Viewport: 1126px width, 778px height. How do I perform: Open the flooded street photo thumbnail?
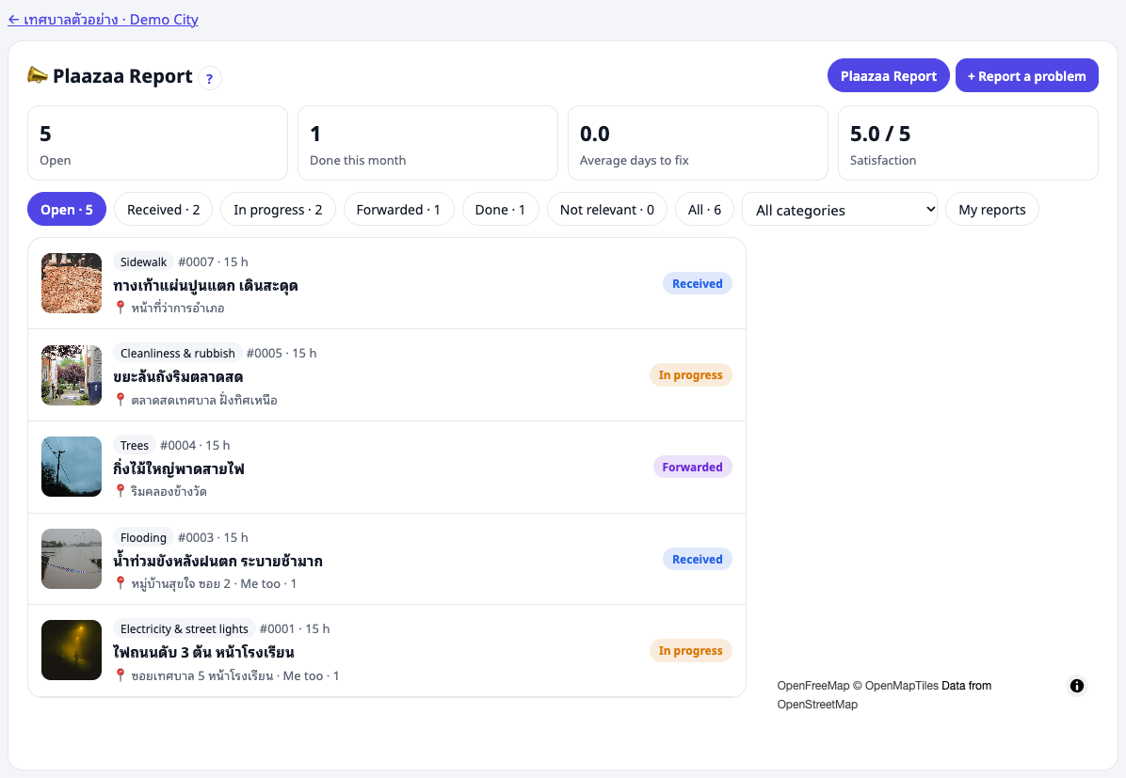pos(72,559)
